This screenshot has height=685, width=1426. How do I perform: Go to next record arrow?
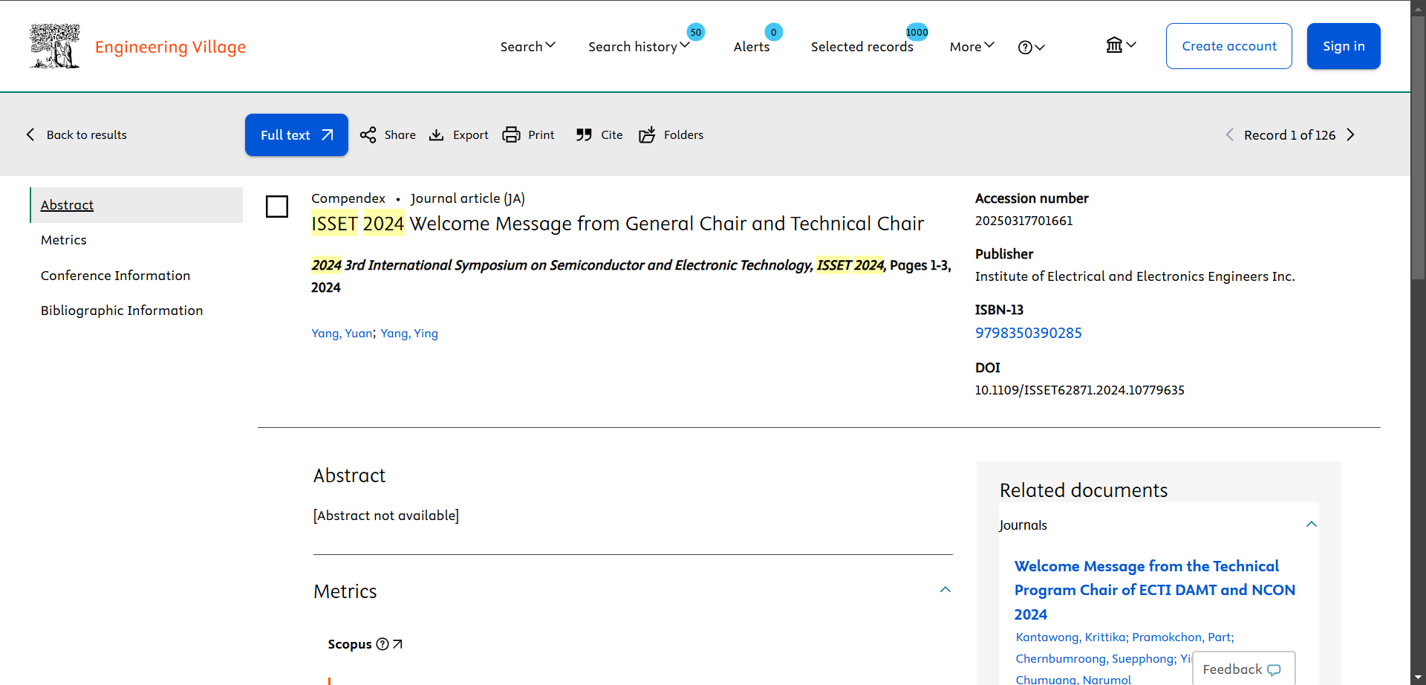[1351, 134]
